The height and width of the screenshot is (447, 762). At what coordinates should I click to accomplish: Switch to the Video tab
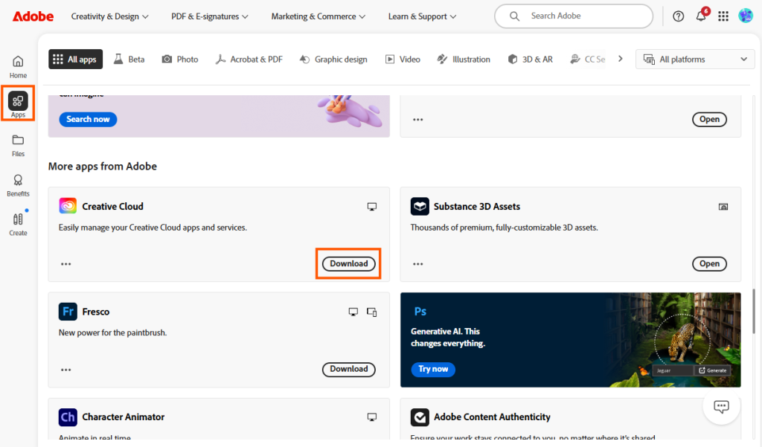[403, 60]
